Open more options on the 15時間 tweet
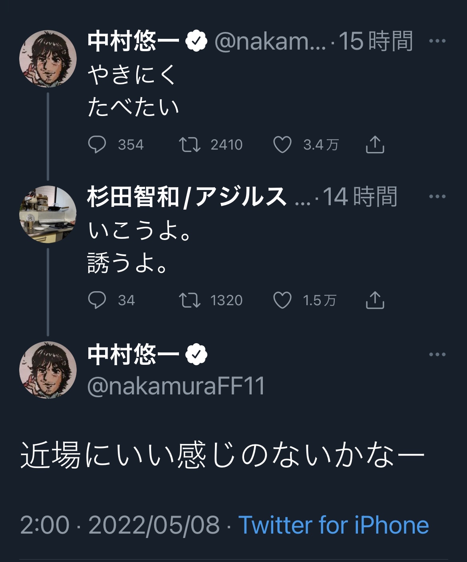The image size is (467, 562). (437, 41)
